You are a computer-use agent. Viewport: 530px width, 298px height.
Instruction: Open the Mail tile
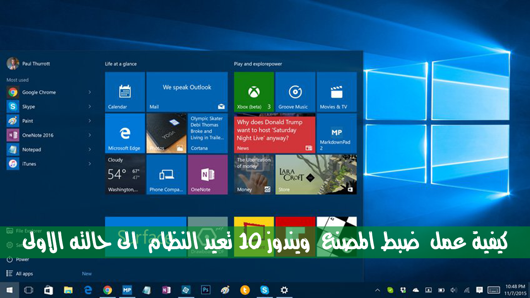187,92
